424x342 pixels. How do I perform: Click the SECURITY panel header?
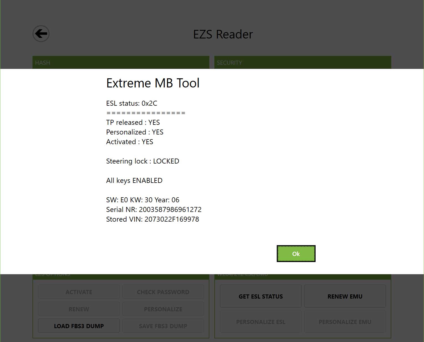229,63
